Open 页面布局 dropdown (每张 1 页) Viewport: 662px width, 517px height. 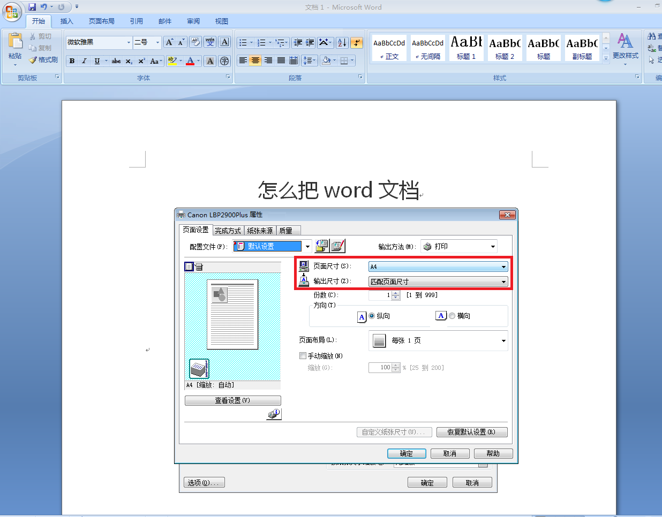pyautogui.click(x=438, y=340)
